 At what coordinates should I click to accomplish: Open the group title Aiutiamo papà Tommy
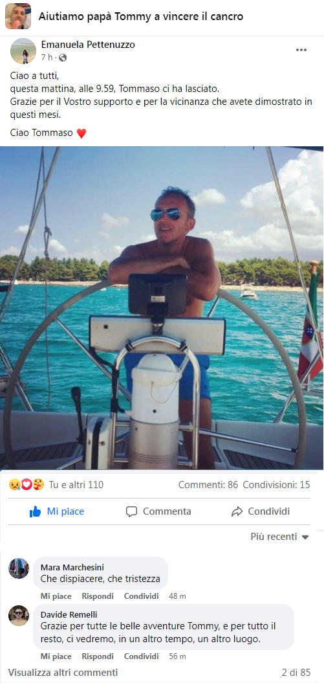coord(141,17)
